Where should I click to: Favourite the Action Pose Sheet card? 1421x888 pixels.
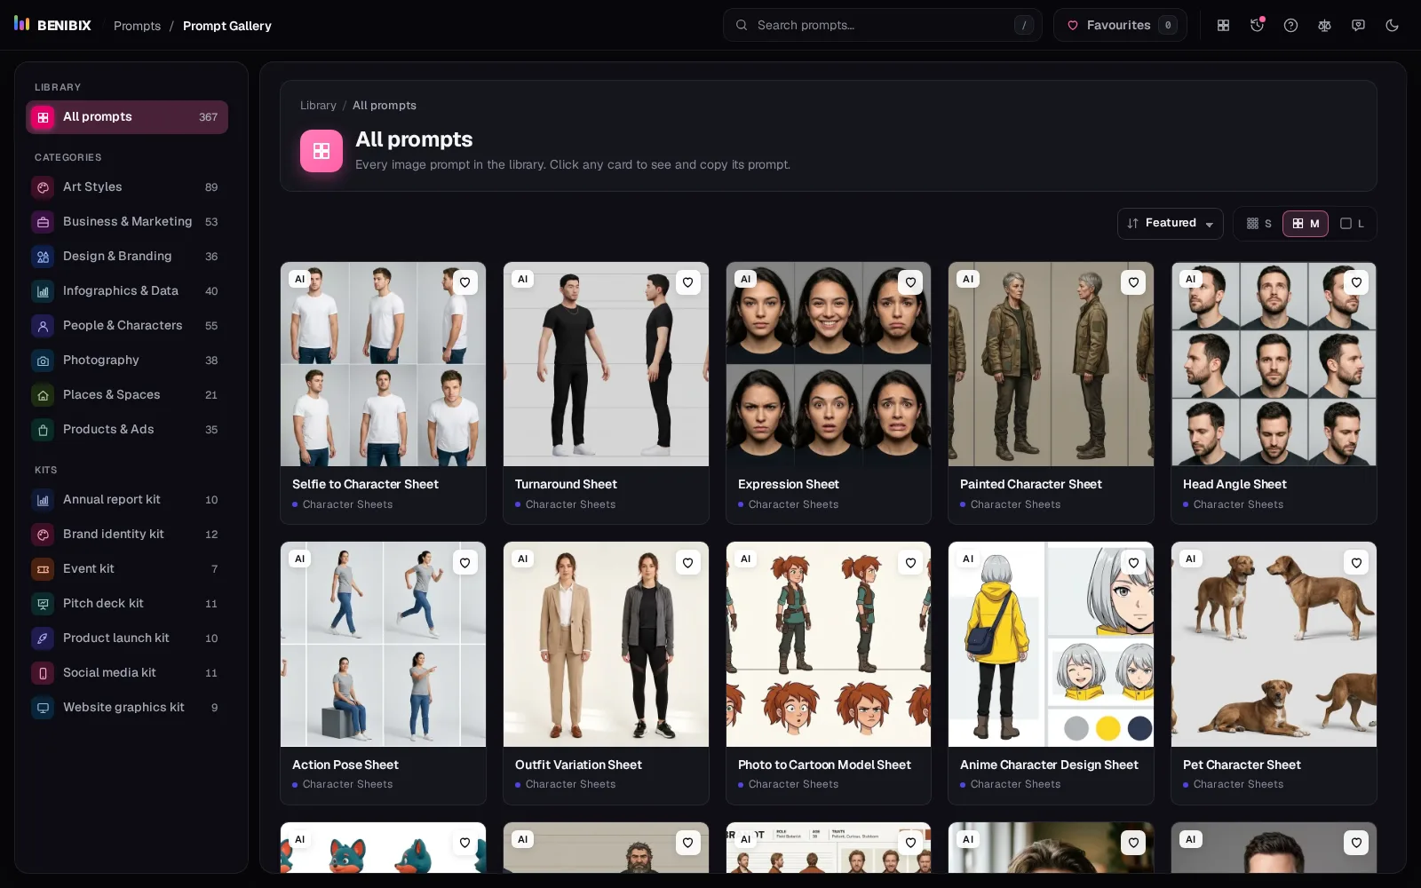coord(464,563)
